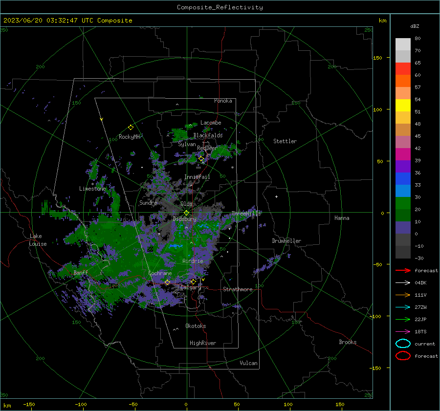This screenshot has height=411, width=440.
Task: Click the yellow diamond marker below Cochrane
Action: pyautogui.click(x=167, y=282)
